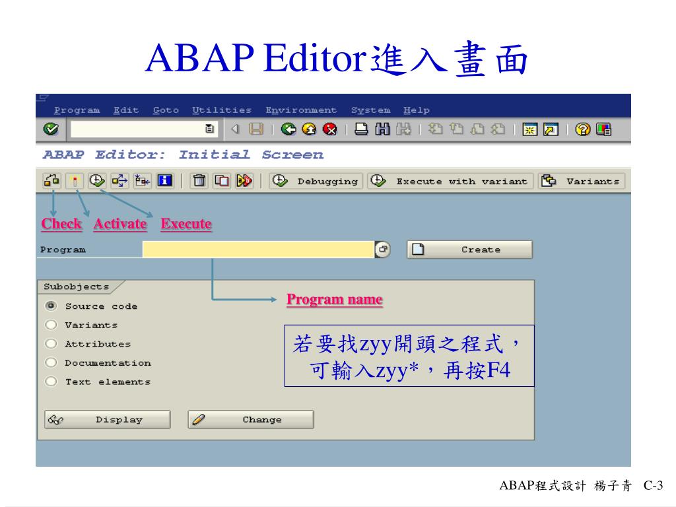676x507 pixels.
Task: Click the Help question mark icon
Action: (583, 129)
